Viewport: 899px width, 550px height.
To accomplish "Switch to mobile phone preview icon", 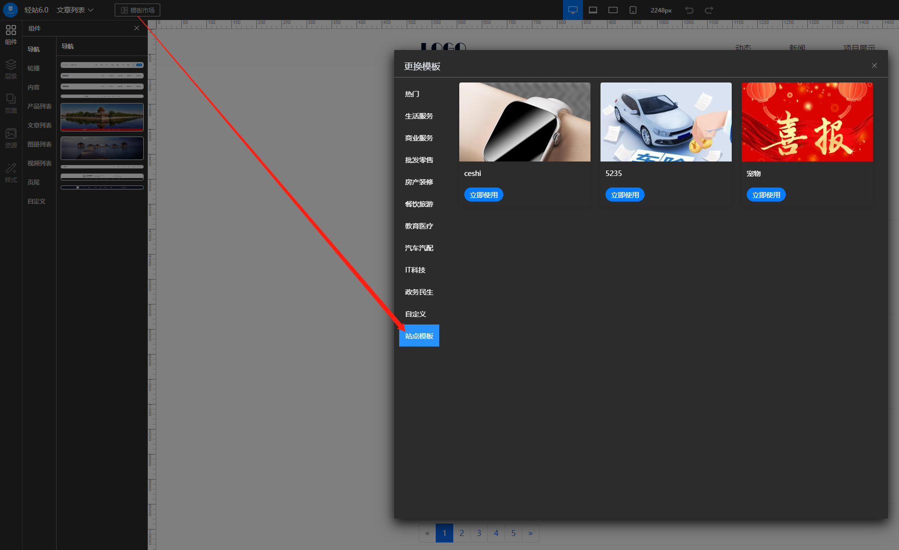I will coord(633,10).
